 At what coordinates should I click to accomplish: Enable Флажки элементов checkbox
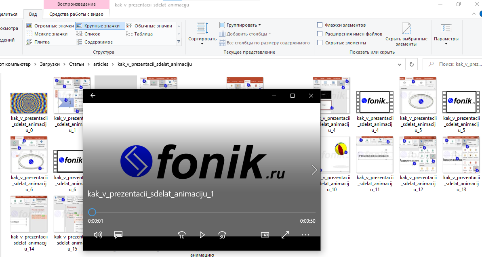click(320, 25)
